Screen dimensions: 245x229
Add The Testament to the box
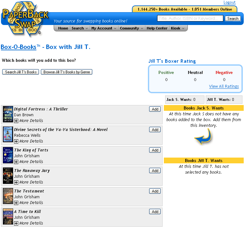155,191
